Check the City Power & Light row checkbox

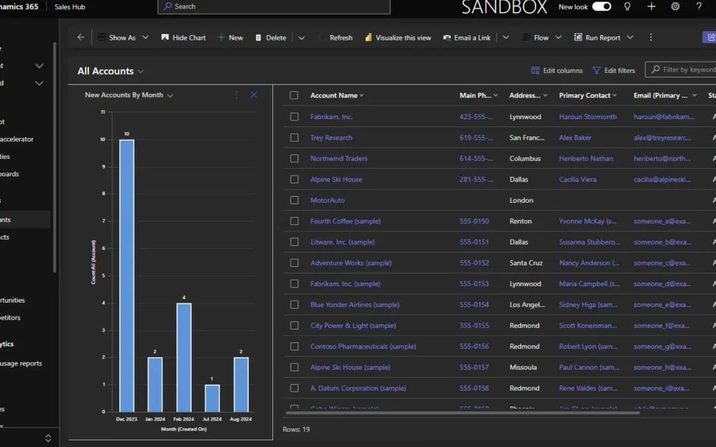294,326
